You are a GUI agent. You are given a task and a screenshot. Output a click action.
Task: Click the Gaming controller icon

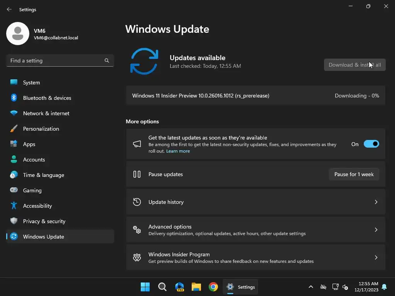14,190
